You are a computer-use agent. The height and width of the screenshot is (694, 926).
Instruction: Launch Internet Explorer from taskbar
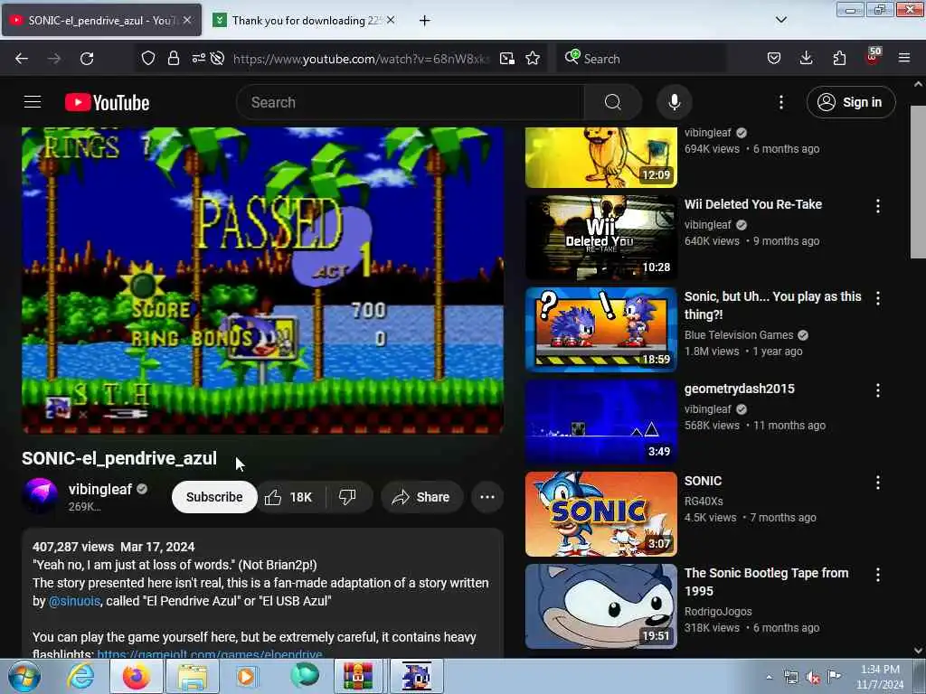tap(80, 676)
